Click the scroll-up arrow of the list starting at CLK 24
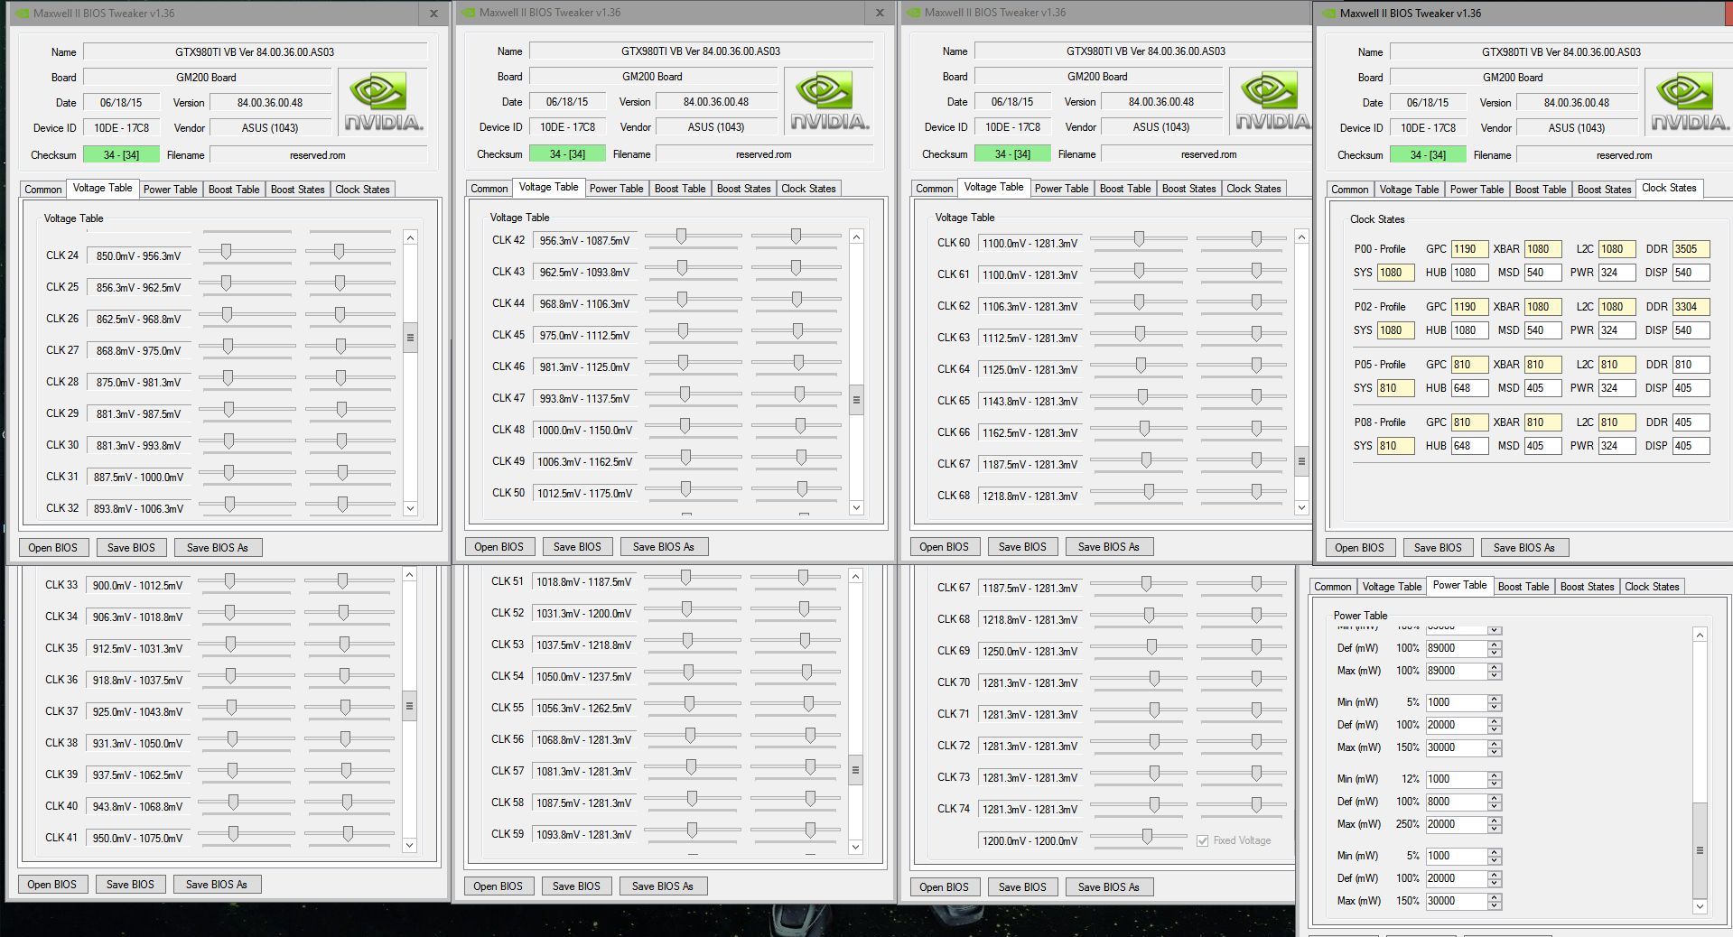 [x=410, y=237]
